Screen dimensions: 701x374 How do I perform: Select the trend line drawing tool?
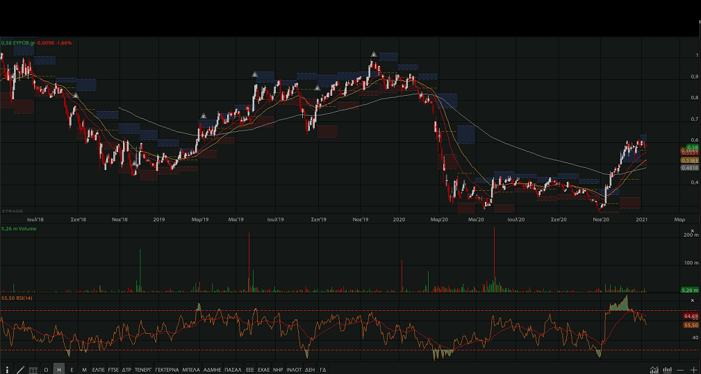click(x=20, y=369)
